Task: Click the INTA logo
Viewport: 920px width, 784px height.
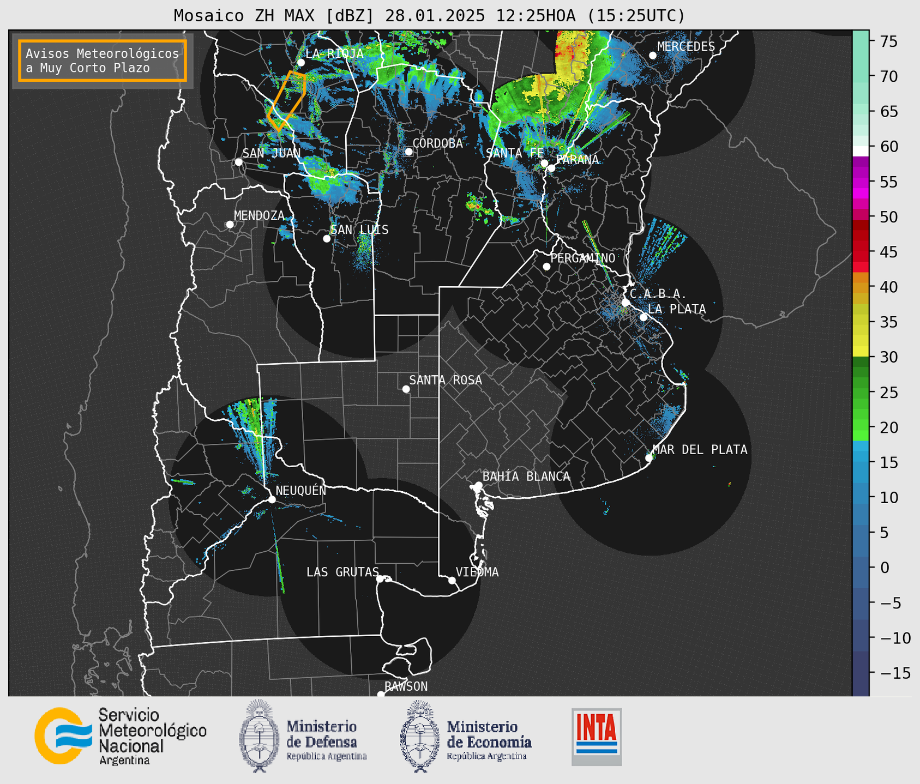Action: pos(597,737)
